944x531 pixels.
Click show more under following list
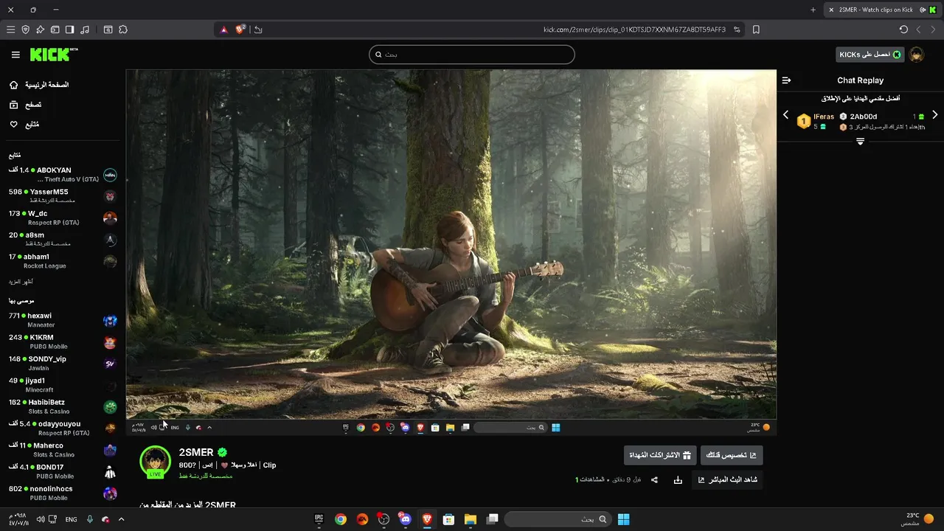tap(21, 282)
